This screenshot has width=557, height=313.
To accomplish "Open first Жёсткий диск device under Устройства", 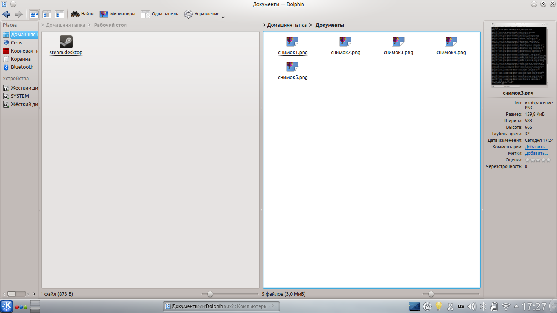I will pos(20,88).
